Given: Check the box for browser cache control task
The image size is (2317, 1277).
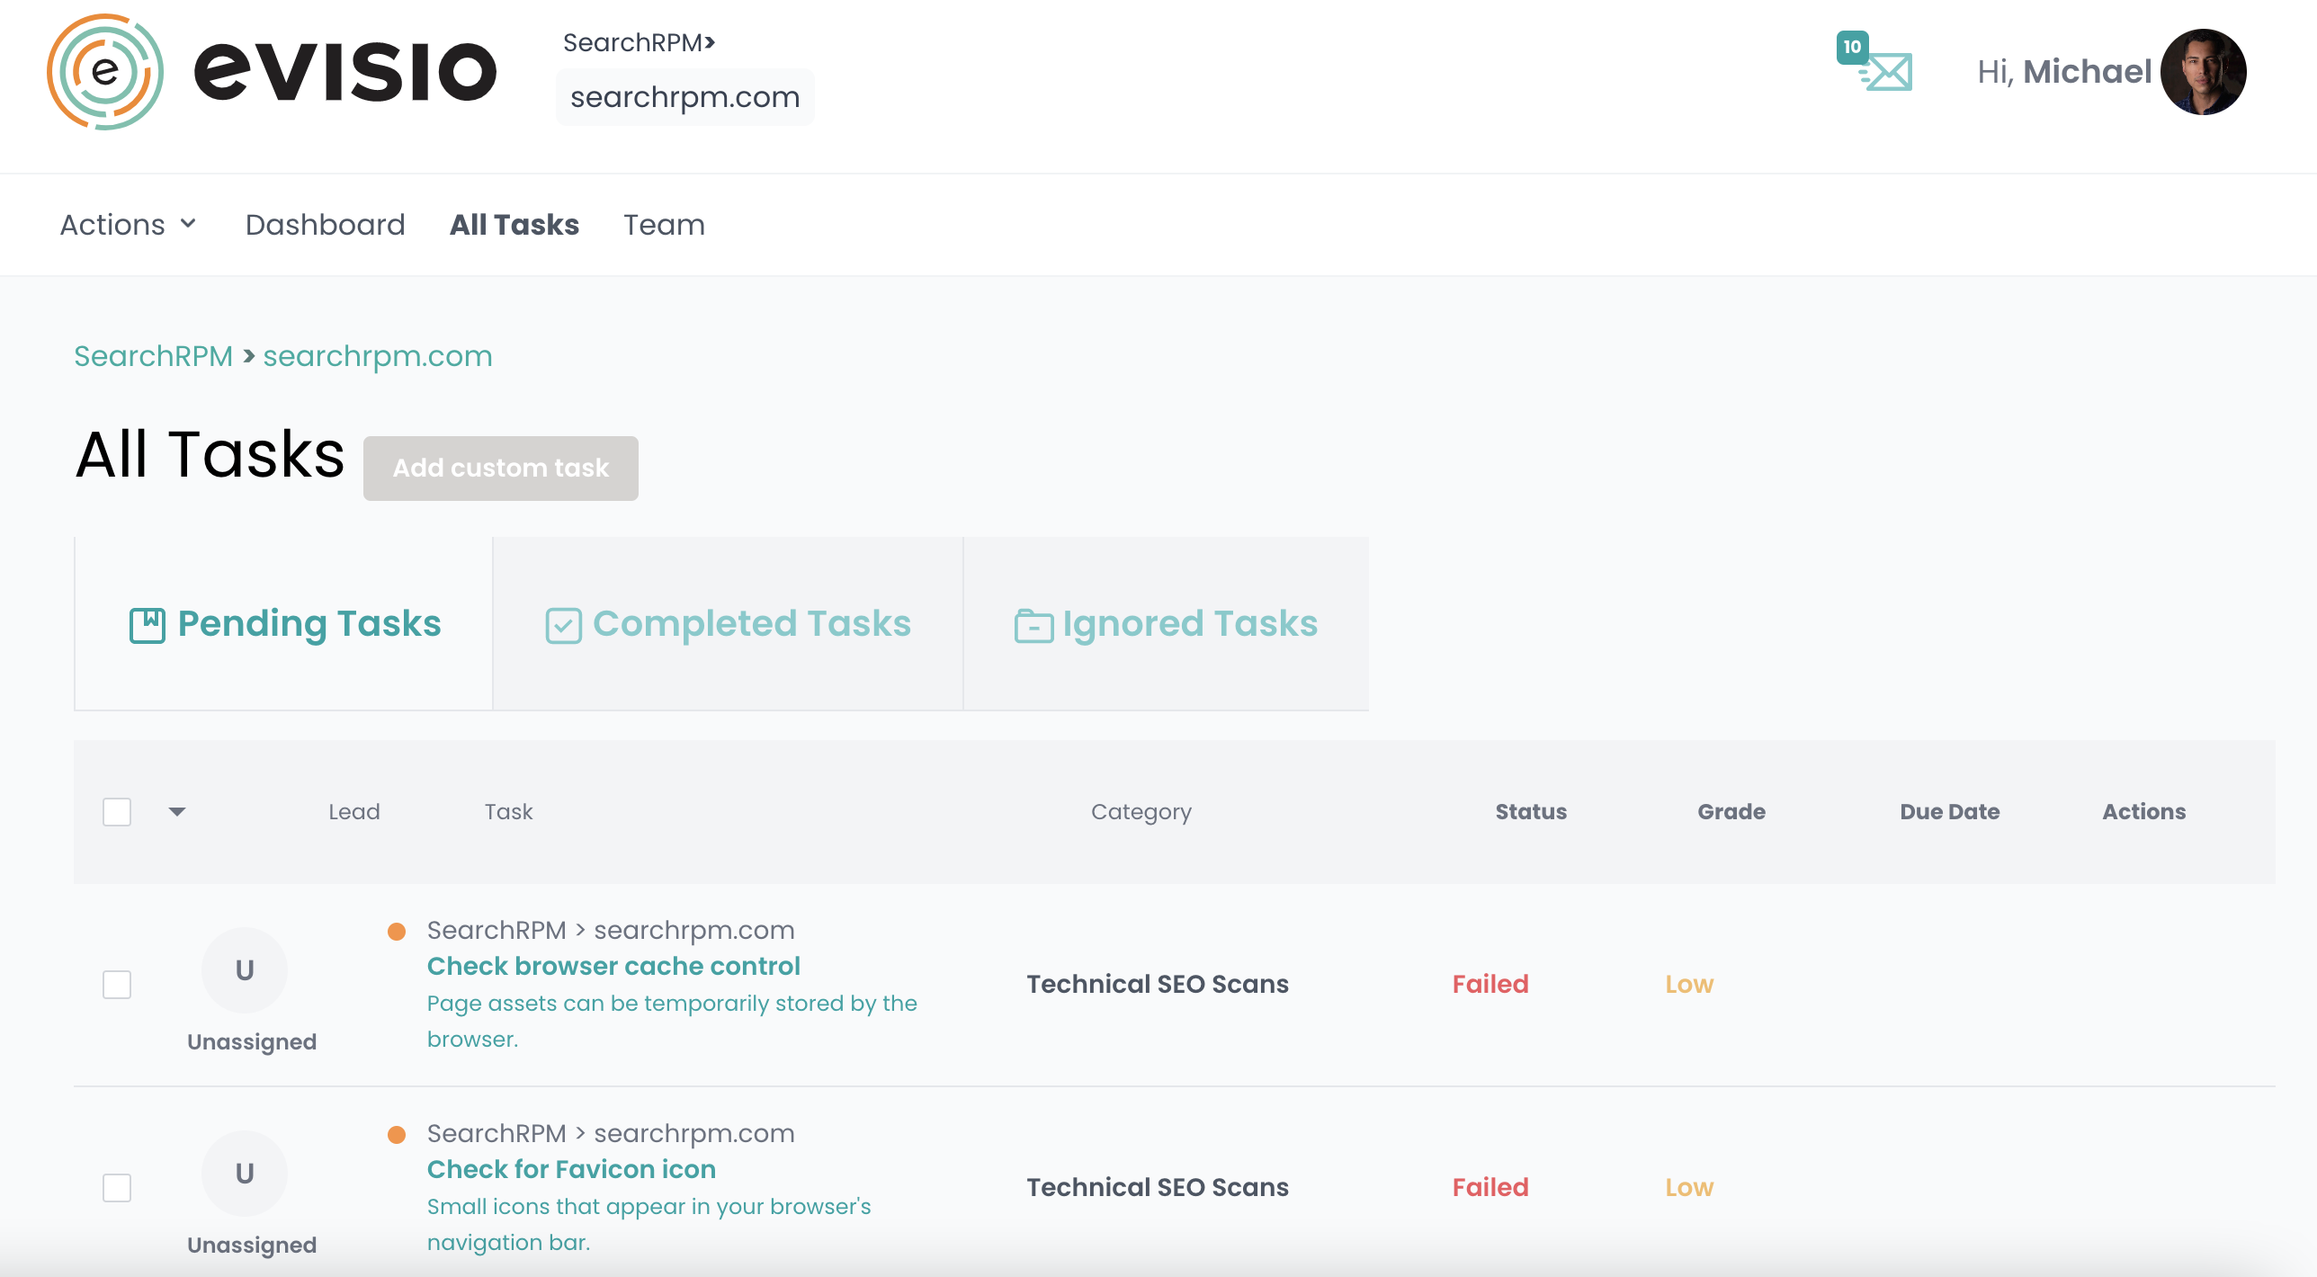Looking at the screenshot, I should click(117, 985).
